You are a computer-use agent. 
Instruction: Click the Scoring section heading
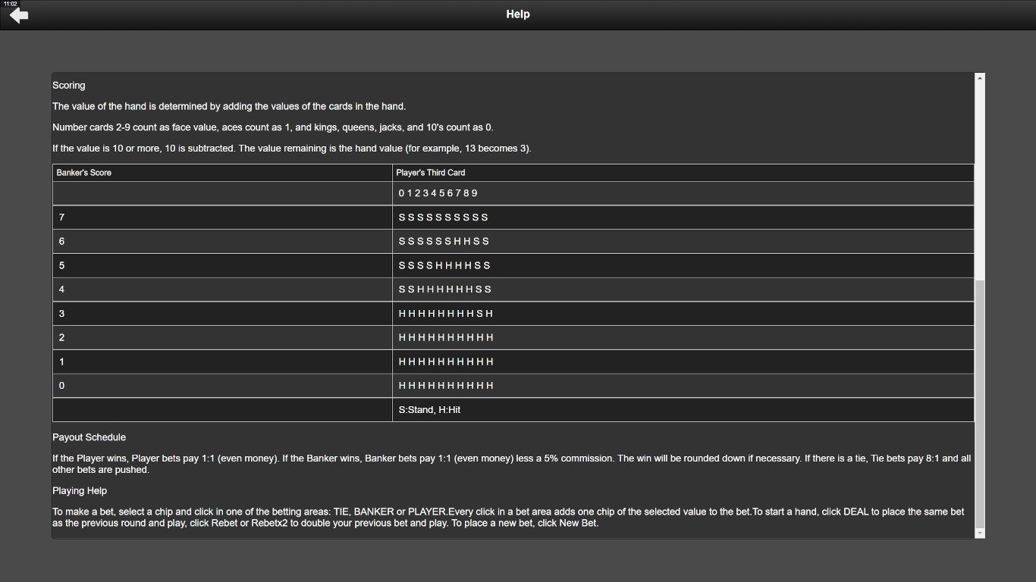tap(68, 85)
